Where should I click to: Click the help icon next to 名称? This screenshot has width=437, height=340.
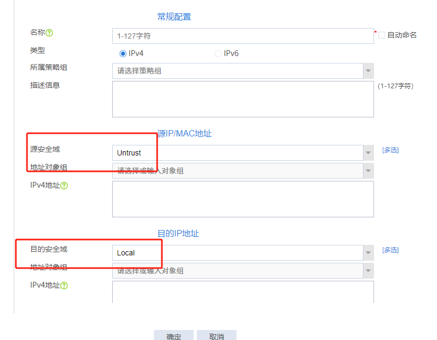click(49, 33)
